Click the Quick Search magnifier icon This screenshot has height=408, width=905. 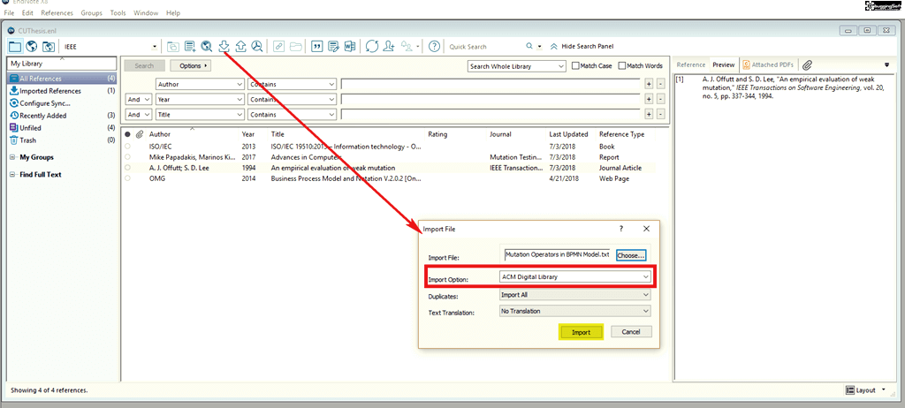pos(529,46)
